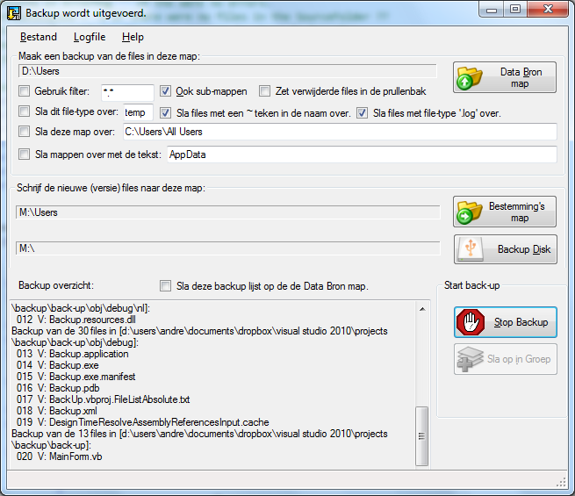Open the Bestand menu
Viewport: 575px width, 496px height.
(38, 37)
